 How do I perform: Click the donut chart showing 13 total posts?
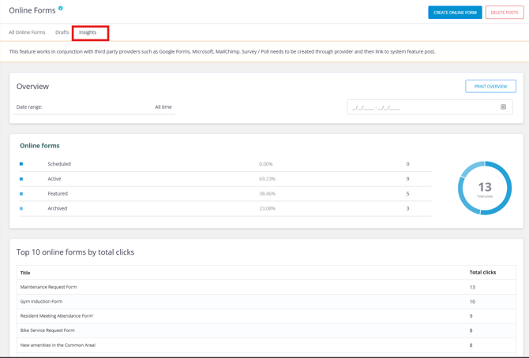tap(485, 188)
